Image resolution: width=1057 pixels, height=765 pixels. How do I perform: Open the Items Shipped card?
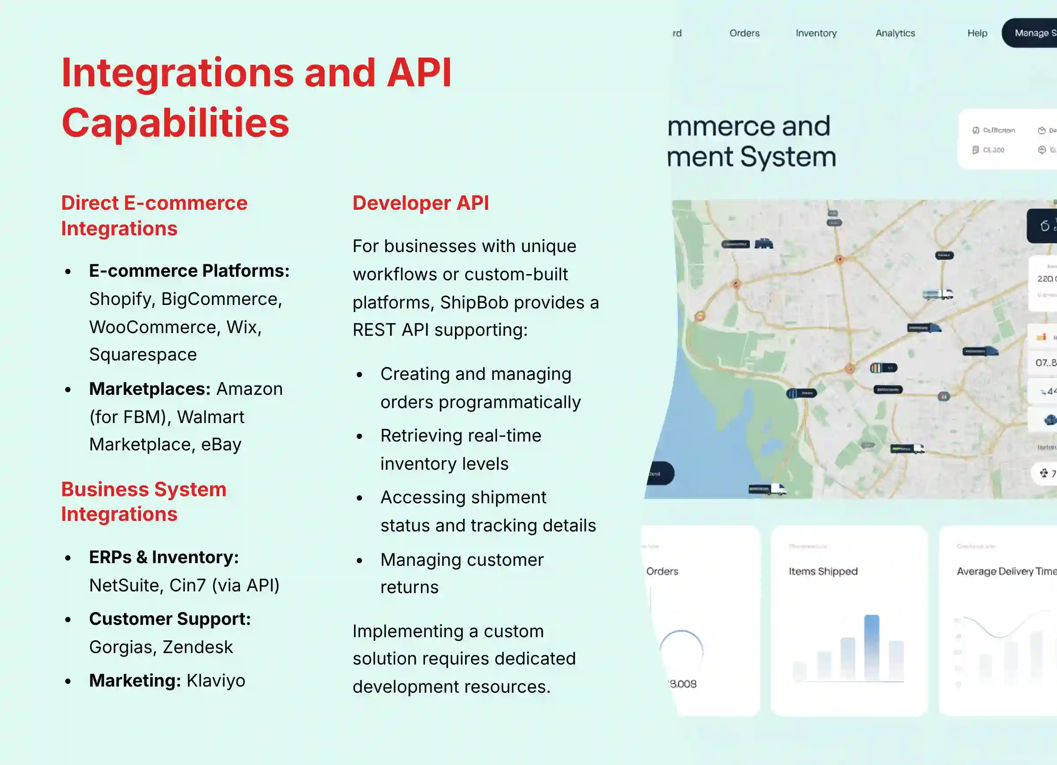pyautogui.click(x=849, y=620)
